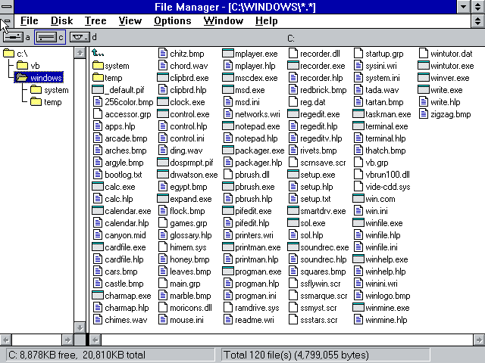Select drive C hard disk icon

46,36
